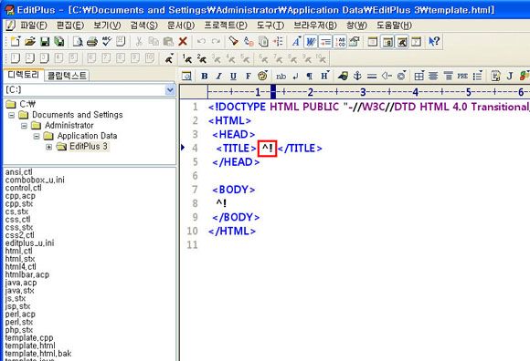Viewport: 530px width, 361px height.
Task: Select the C:\ root folder
Action: pos(27,104)
